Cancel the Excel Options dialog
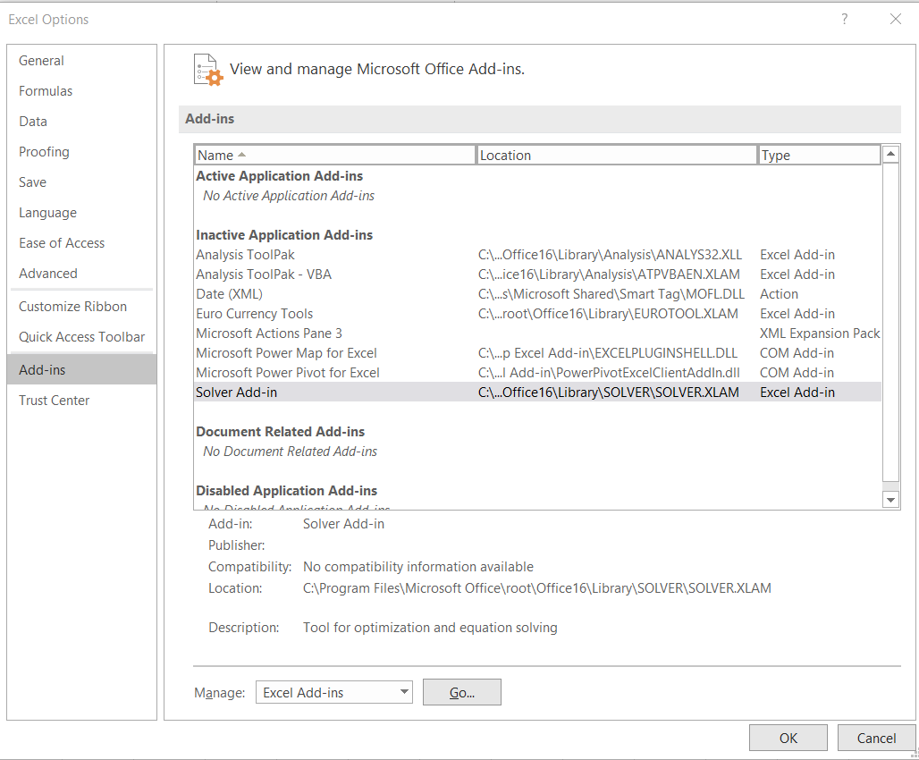Image resolution: width=919 pixels, height=760 pixels. (875, 738)
